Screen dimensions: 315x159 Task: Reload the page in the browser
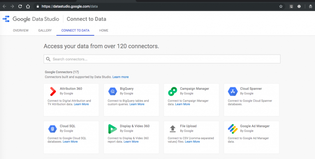[20, 6]
